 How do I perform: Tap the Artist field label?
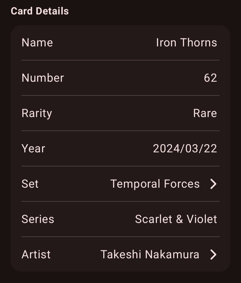coord(36,254)
